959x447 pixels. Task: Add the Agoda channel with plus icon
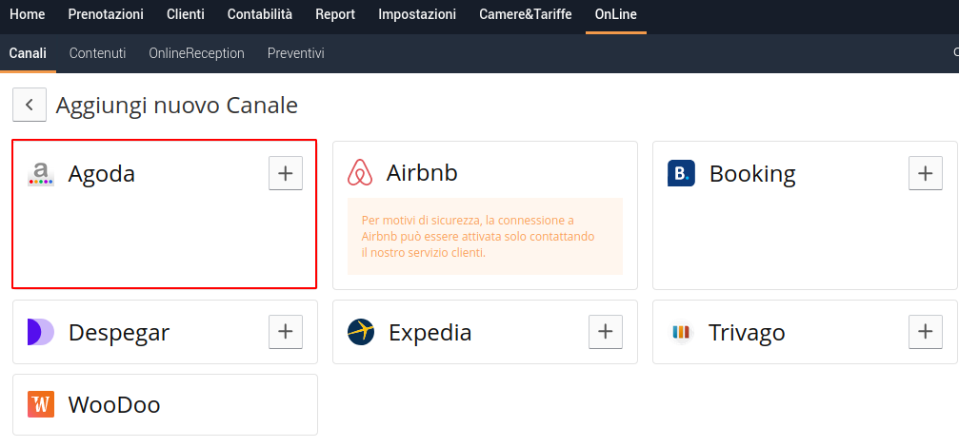pyautogui.click(x=286, y=173)
